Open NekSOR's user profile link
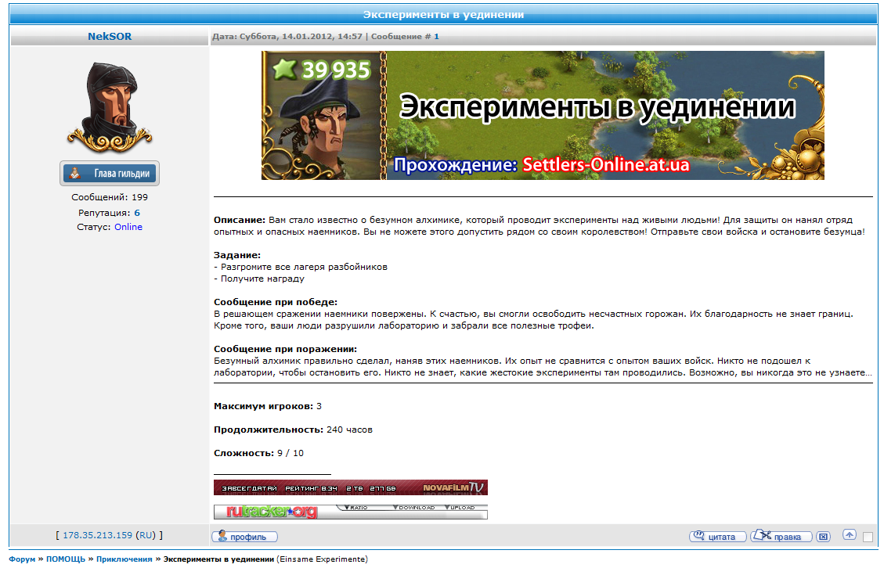This screenshot has height=568, width=884. [110, 37]
